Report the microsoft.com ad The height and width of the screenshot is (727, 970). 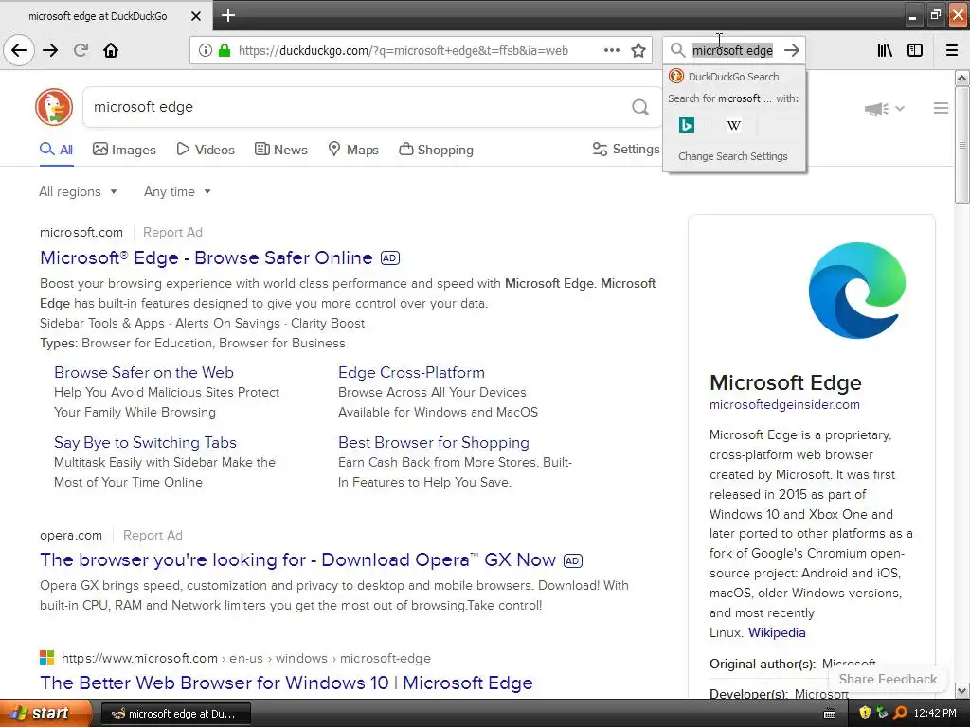172,233
